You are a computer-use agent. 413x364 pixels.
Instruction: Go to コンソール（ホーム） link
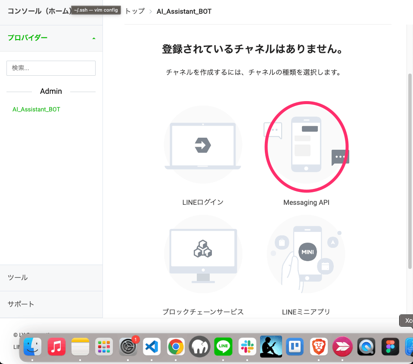coord(40,11)
